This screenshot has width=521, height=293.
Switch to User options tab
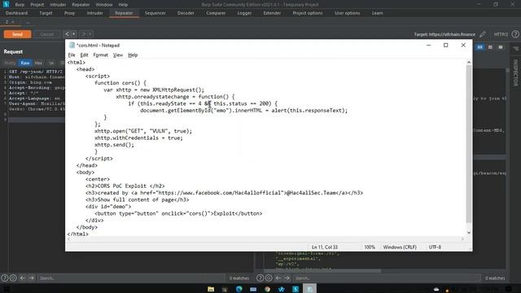(x=348, y=13)
